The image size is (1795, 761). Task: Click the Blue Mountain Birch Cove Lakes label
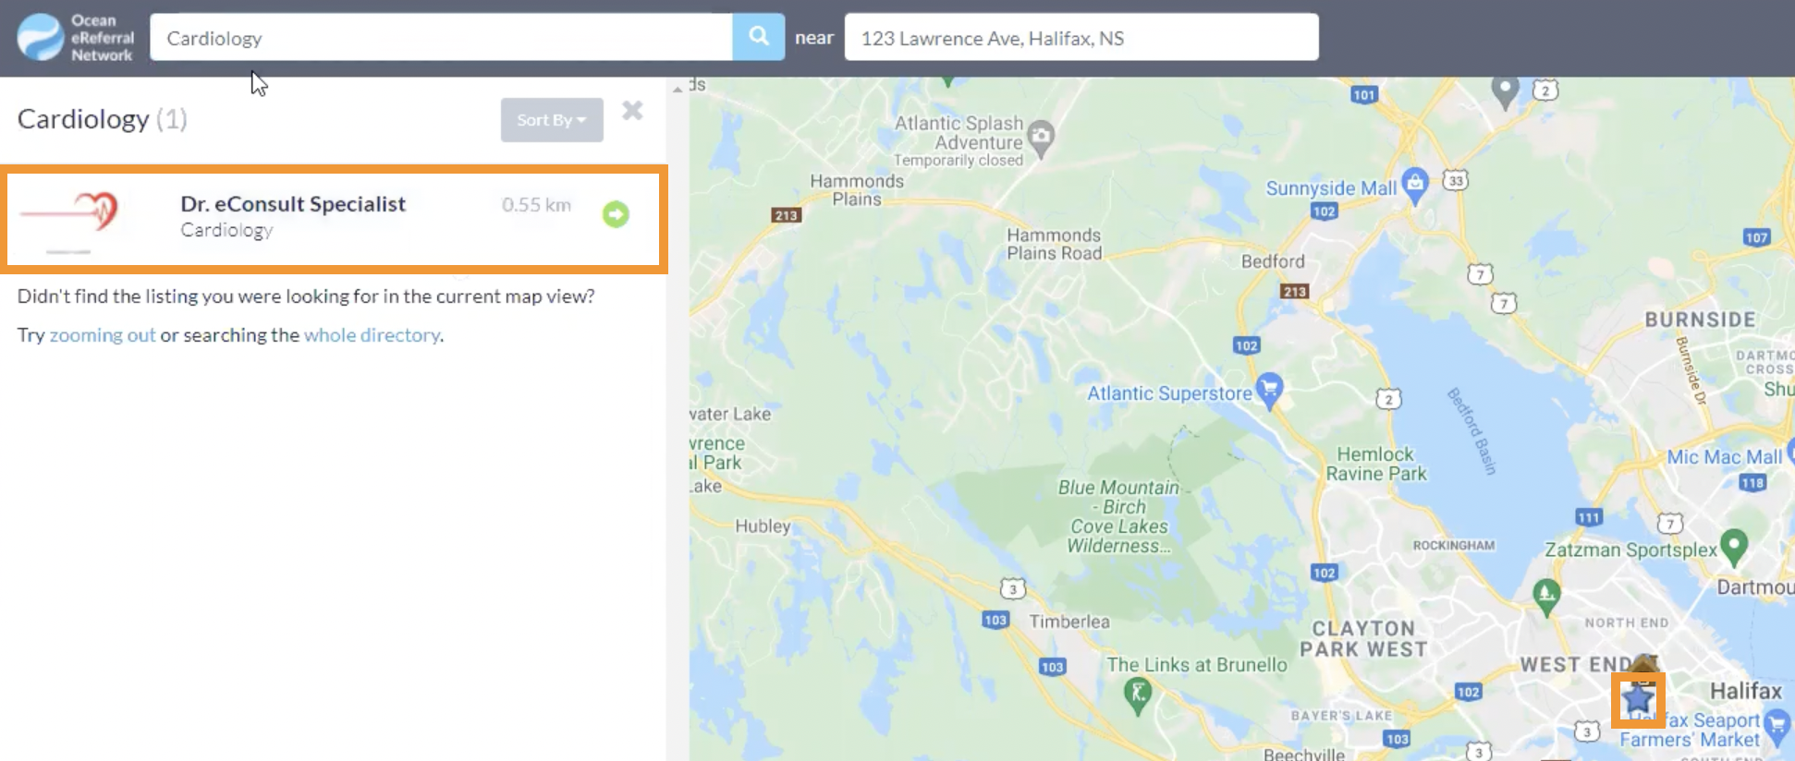tap(1119, 516)
